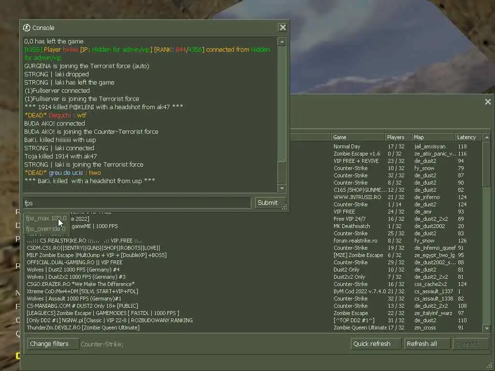Open the Change filters panel
This screenshot has width=495, height=371.
(x=53, y=344)
